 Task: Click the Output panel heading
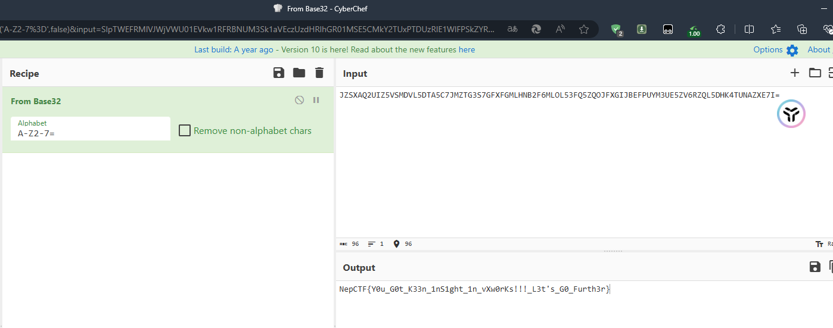click(x=359, y=268)
